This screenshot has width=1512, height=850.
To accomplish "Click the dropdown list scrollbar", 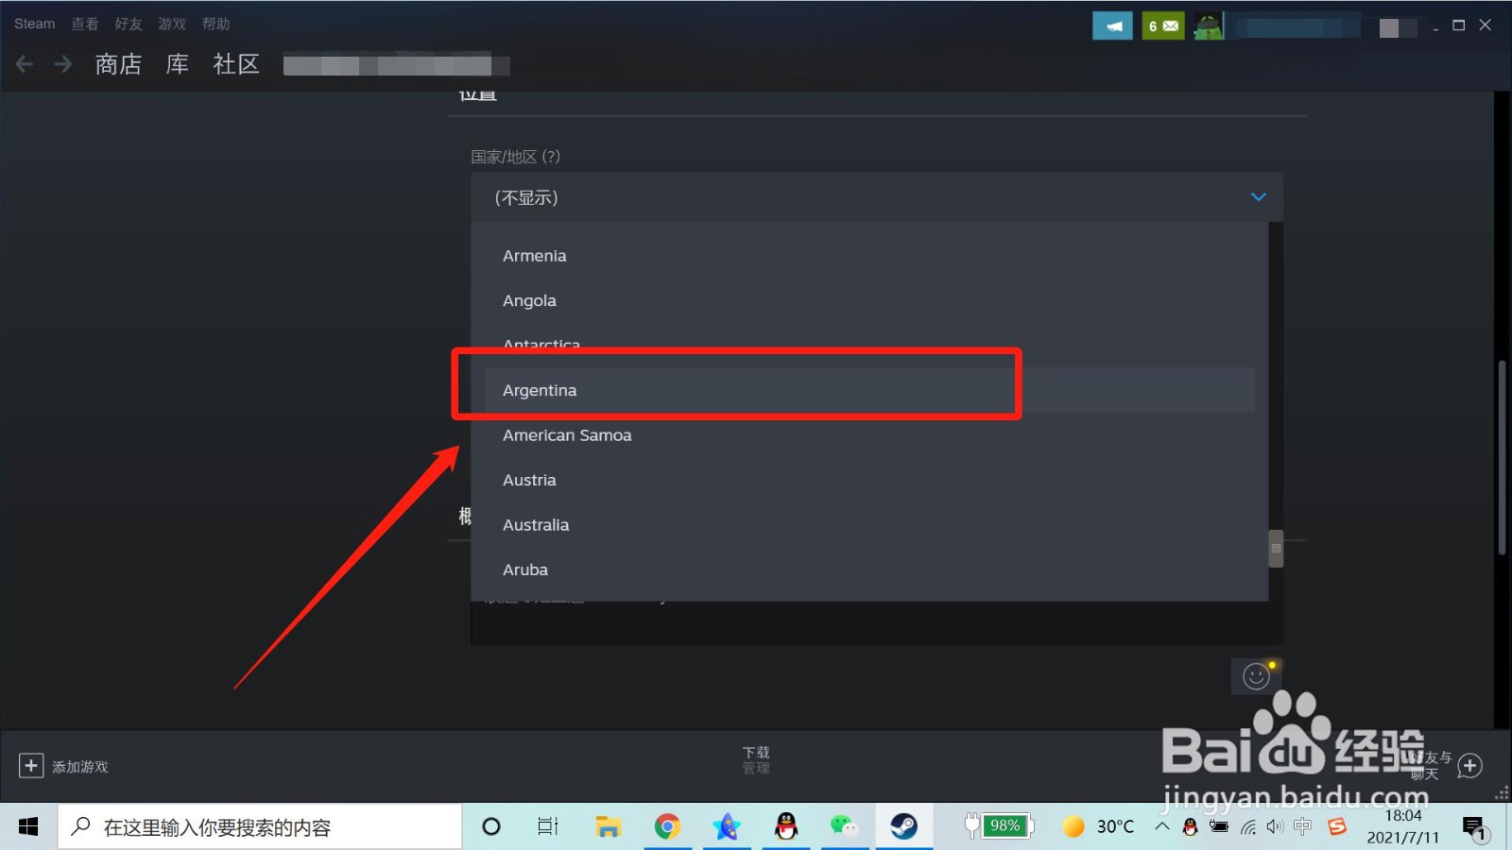I will pos(1276,548).
